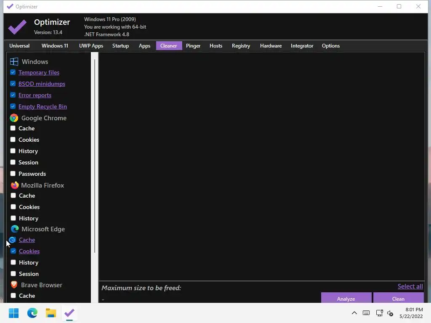Uncheck Temporary files checkbox
This screenshot has width=431, height=323.
13,72
